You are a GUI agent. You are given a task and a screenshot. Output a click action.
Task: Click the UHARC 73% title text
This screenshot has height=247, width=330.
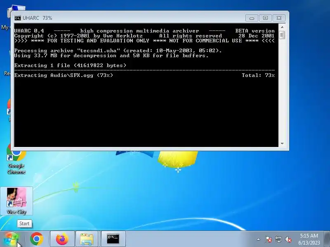click(37, 18)
